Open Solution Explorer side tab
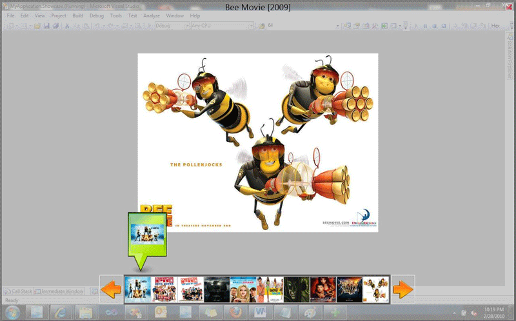The height and width of the screenshot is (321, 516). pyautogui.click(x=509, y=56)
